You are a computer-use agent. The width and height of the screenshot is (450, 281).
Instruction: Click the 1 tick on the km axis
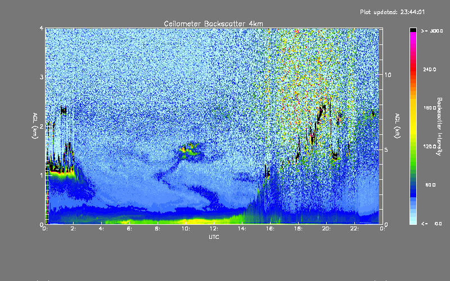[42, 175]
